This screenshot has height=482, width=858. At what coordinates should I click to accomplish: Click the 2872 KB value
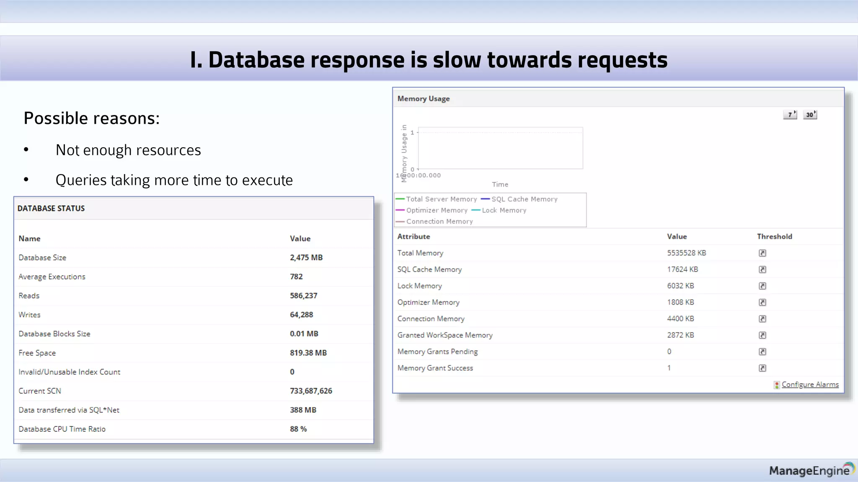[681, 335]
